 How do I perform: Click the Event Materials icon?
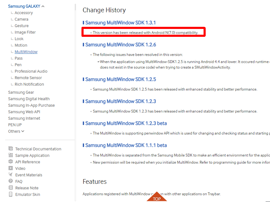coord(11,175)
